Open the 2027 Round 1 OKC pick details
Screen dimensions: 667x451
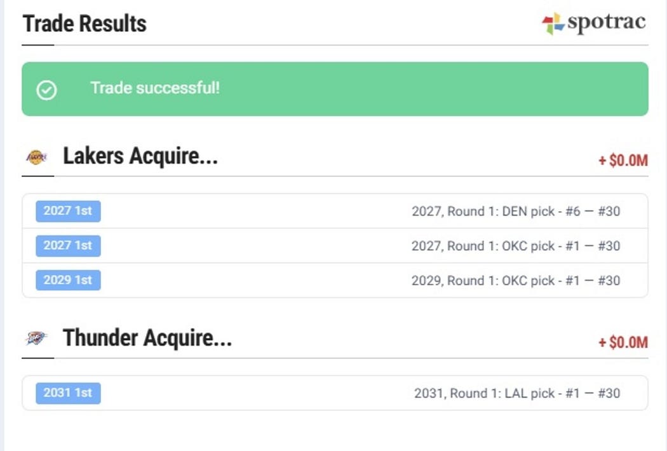coord(515,246)
